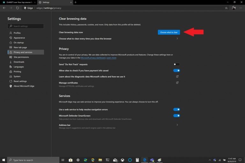Click the new tab plus icon
Image resolution: width=245 pixels, height=163 pixels.
click(76, 2)
